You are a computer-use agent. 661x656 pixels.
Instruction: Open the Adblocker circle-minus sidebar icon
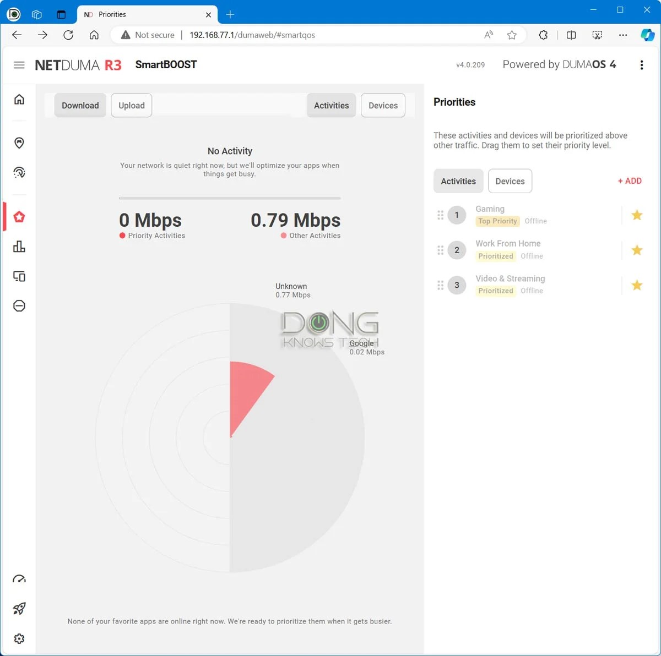point(19,306)
